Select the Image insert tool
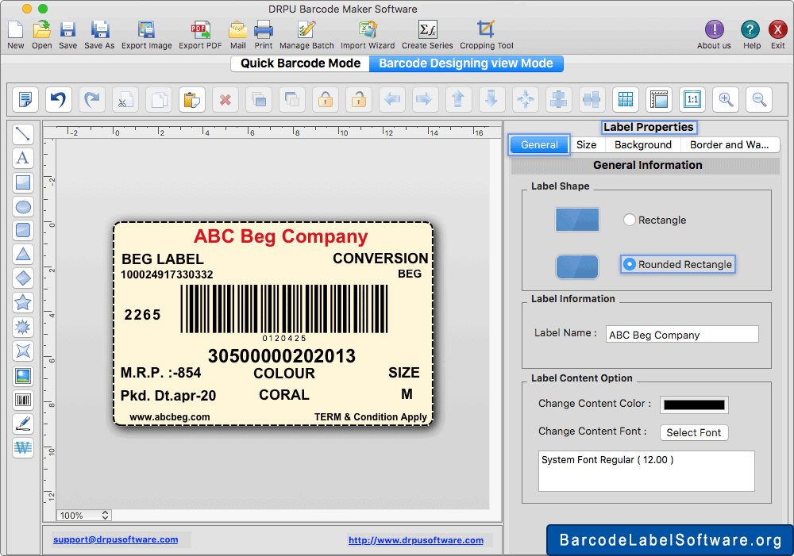 pyautogui.click(x=23, y=375)
